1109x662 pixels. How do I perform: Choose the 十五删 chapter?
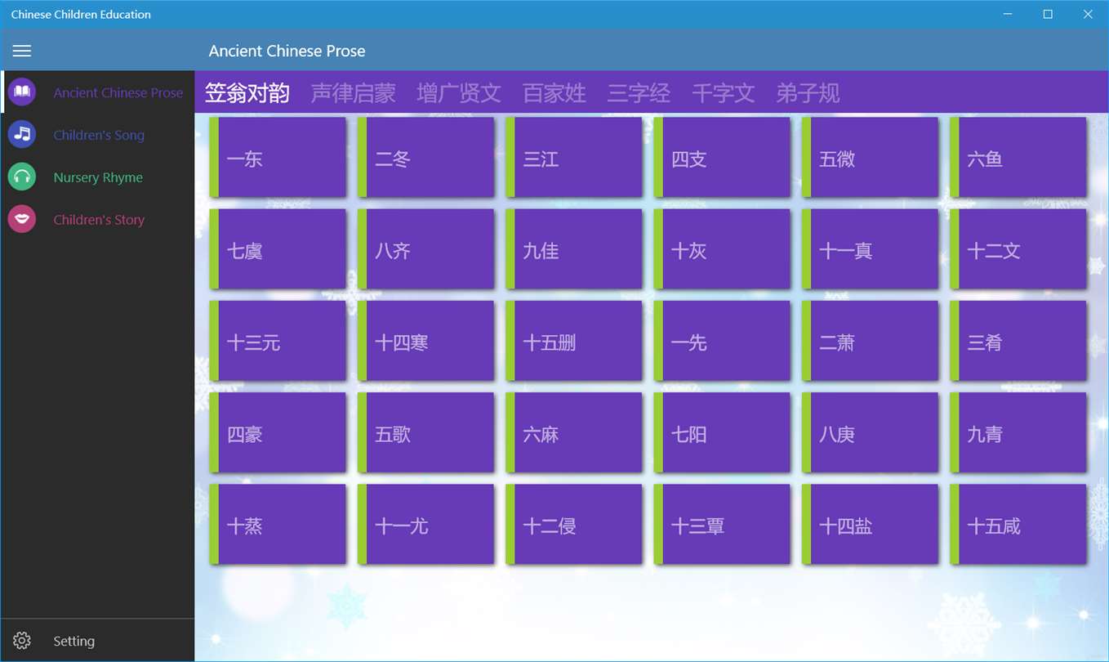click(x=574, y=341)
